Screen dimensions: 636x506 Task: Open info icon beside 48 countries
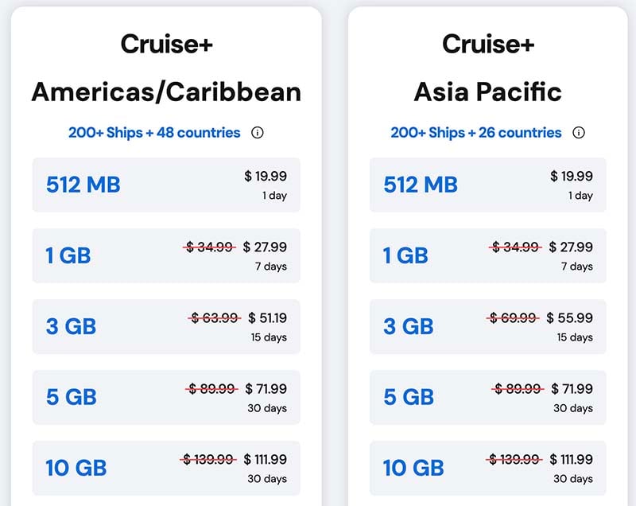(x=257, y=133)
